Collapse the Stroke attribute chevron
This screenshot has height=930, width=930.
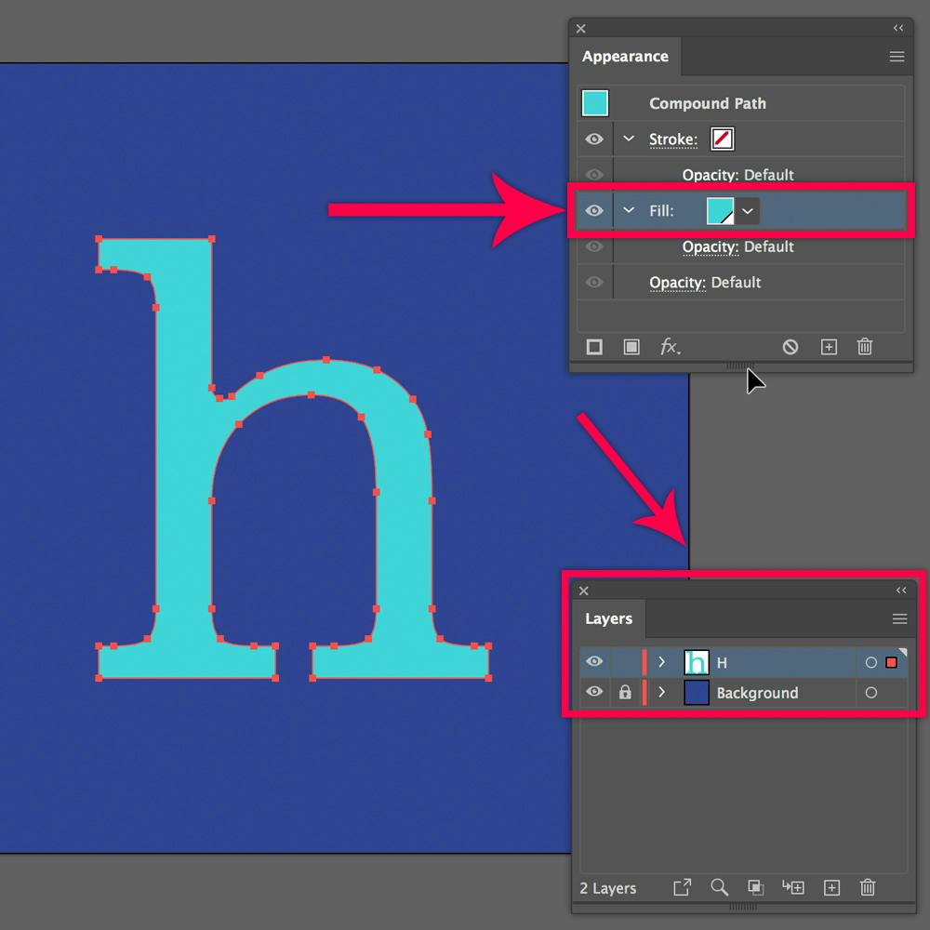click(628, 139)
